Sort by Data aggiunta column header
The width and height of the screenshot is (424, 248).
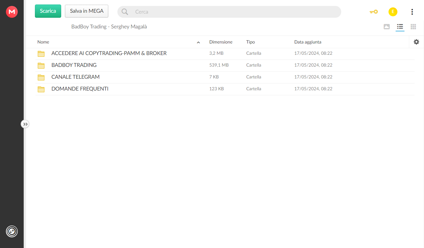[308, 42]
